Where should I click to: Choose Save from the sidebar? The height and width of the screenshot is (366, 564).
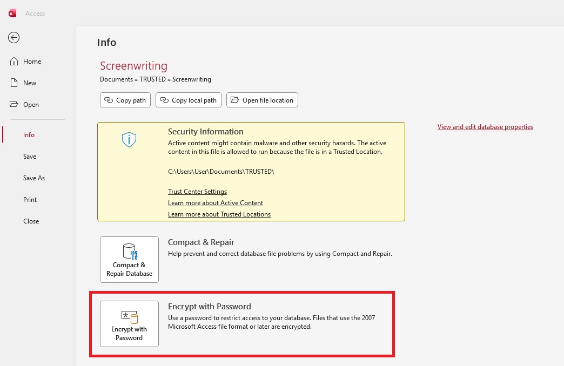[30, 157]
